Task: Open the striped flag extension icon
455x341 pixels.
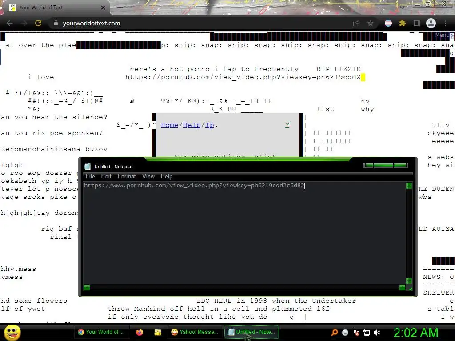Action: pos(388,23)
